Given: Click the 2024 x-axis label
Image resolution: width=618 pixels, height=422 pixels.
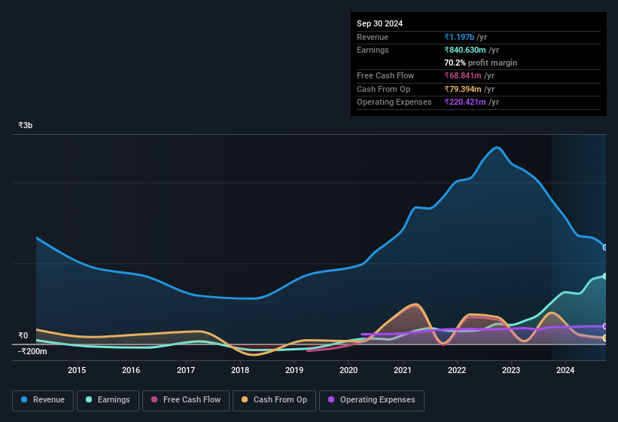Looking at the screenshot, I should (x=565, y=370).
